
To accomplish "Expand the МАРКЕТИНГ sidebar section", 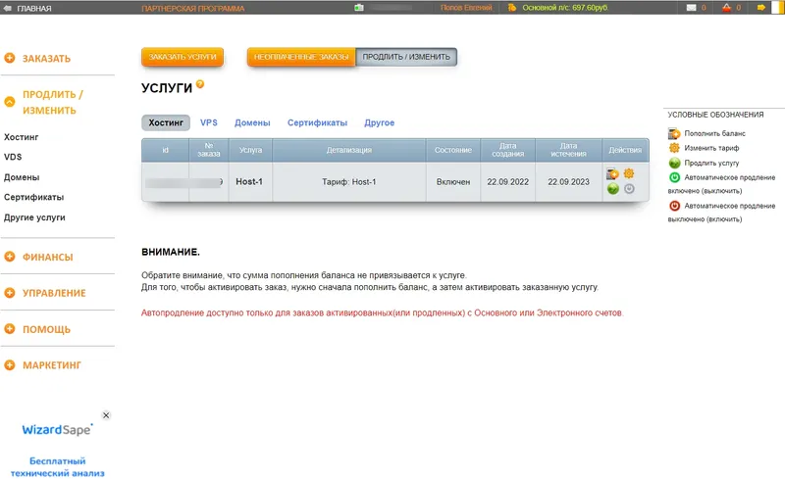I will [x=52, y=365].
